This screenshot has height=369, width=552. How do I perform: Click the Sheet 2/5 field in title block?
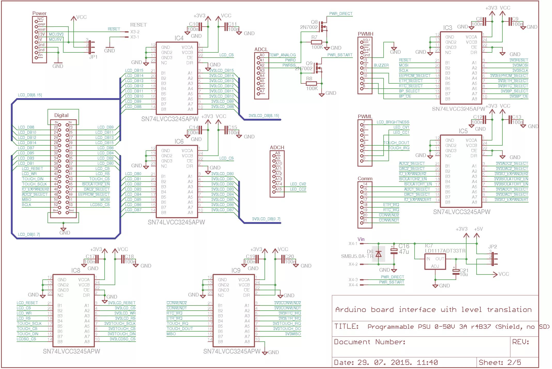(x=500, y=363)
